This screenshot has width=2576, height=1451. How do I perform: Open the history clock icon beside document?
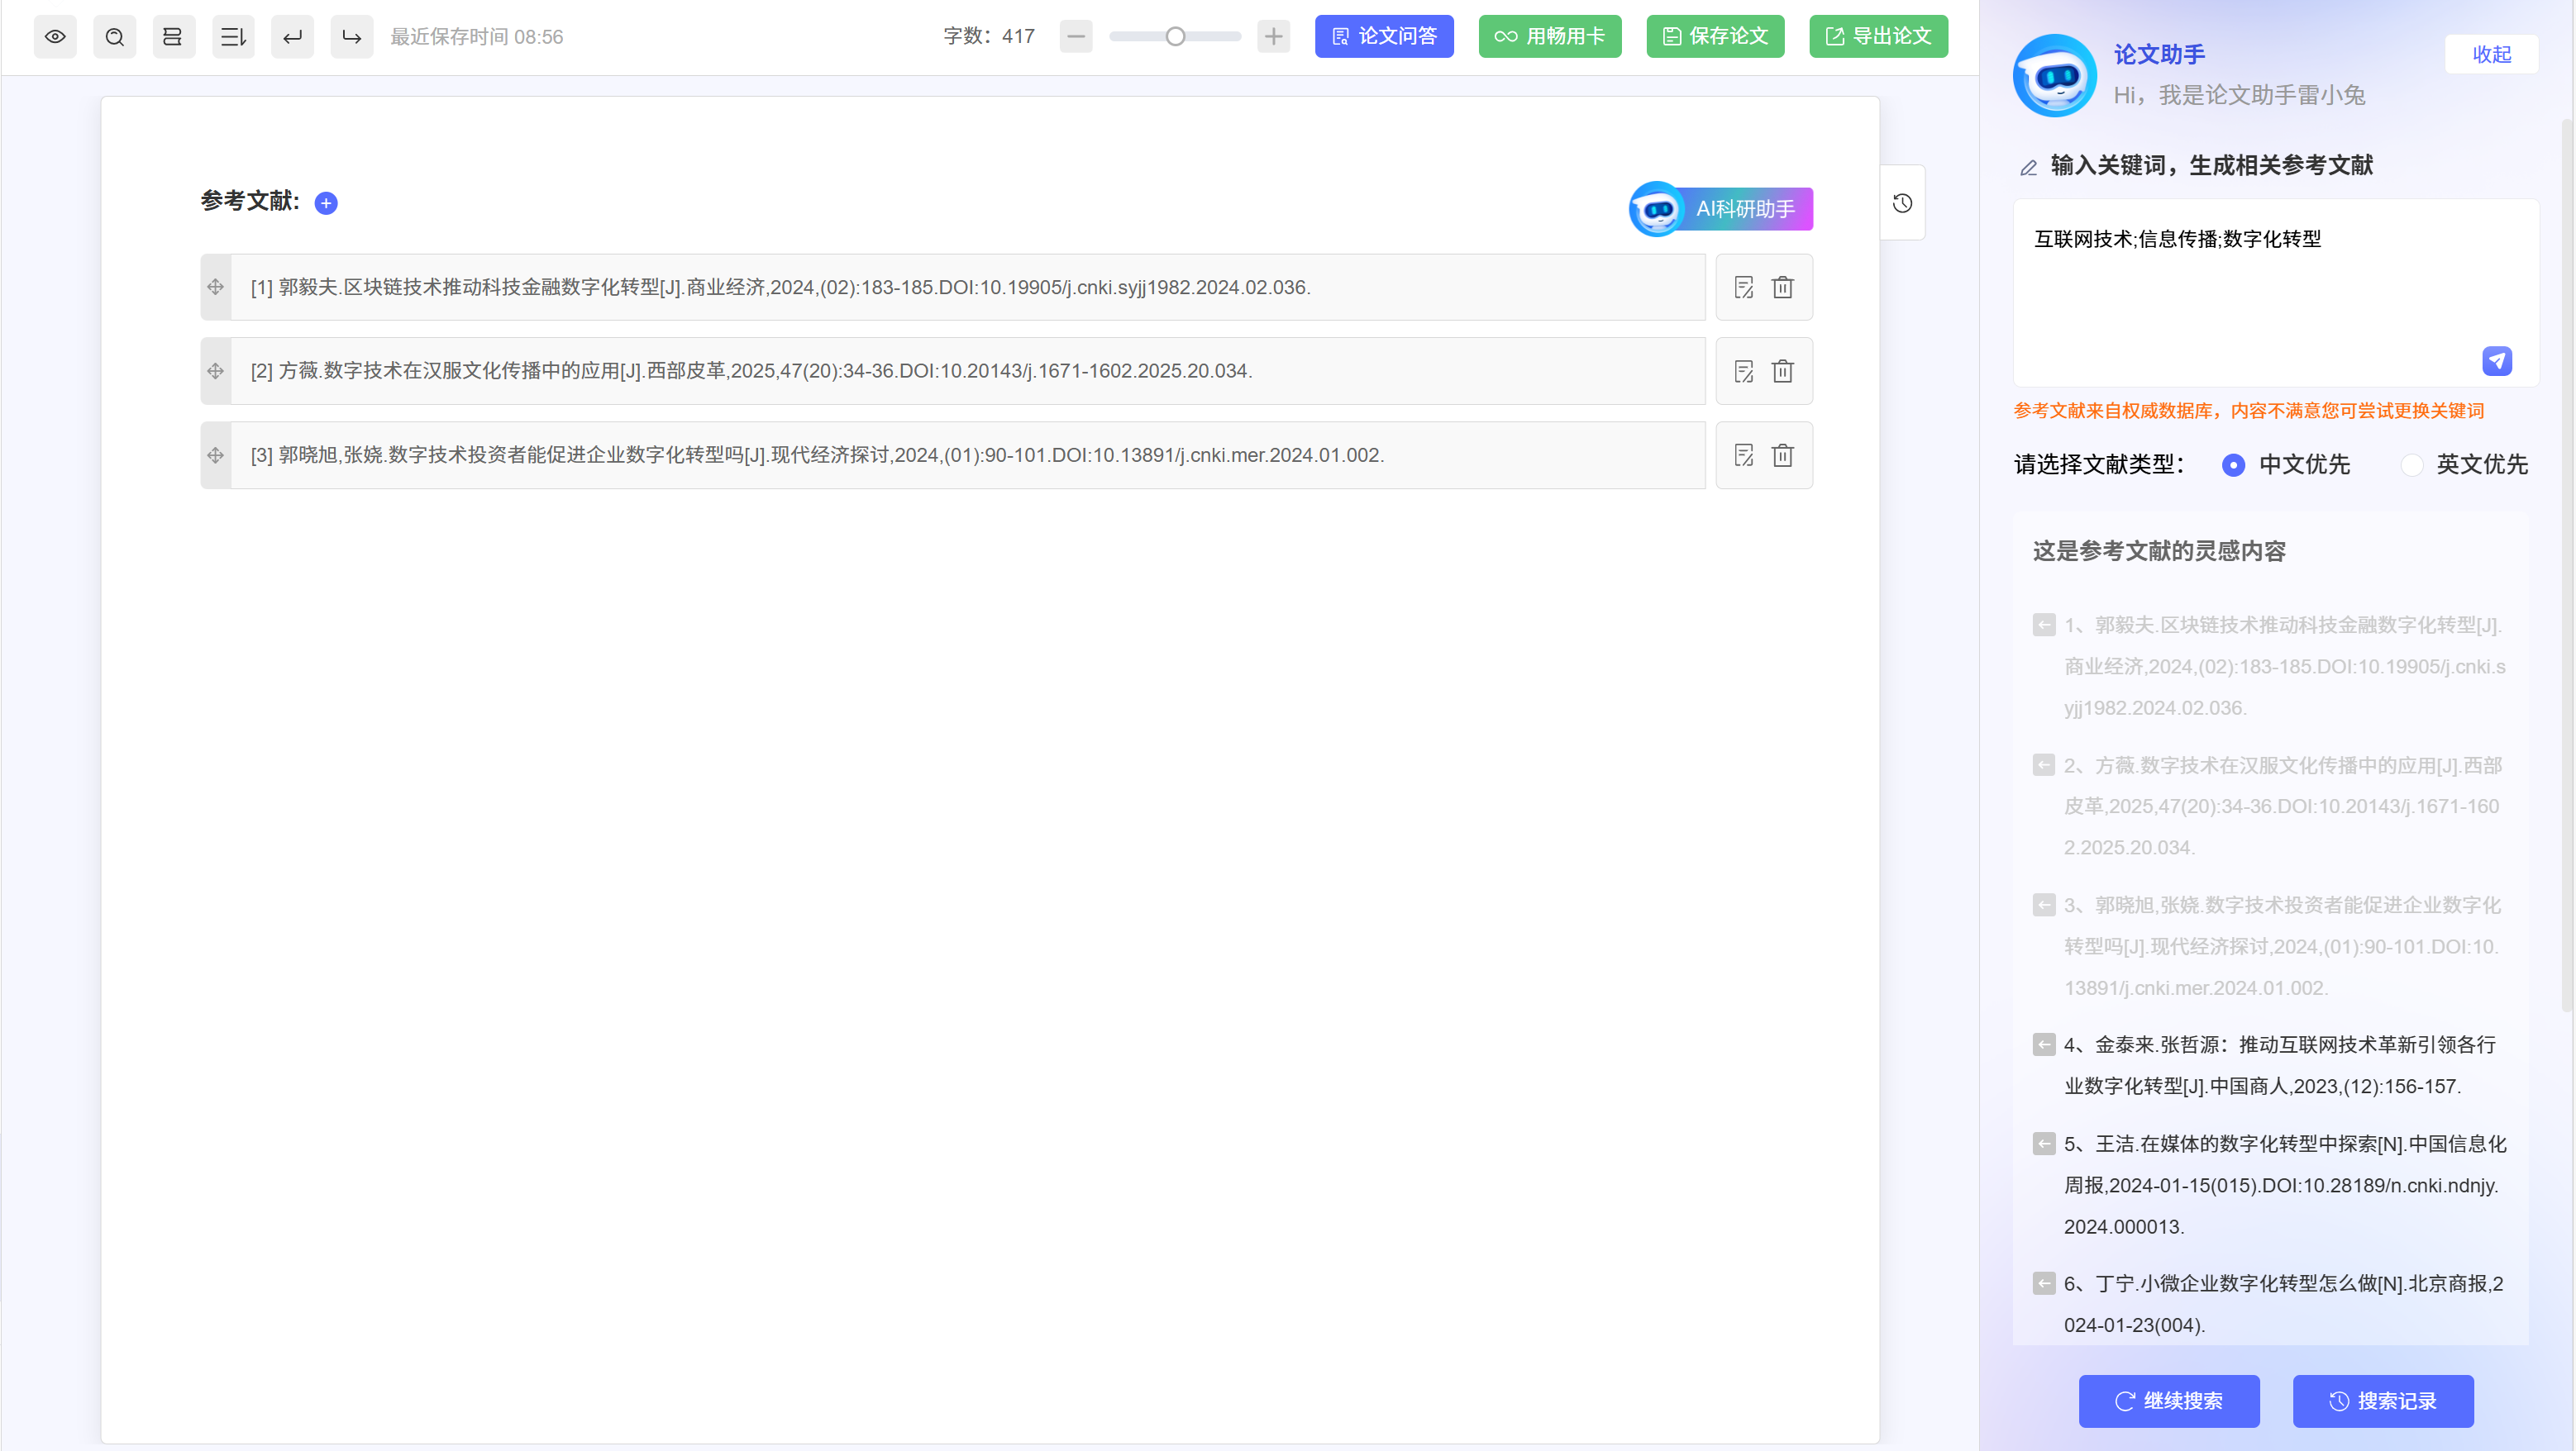(x=1902, y=203)
